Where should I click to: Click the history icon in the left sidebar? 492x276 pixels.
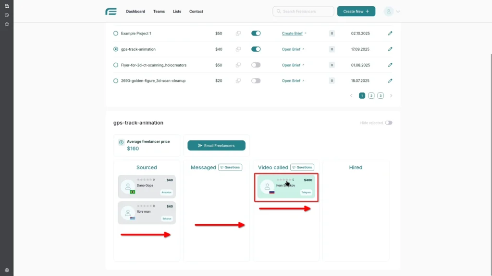pos(7,15)
